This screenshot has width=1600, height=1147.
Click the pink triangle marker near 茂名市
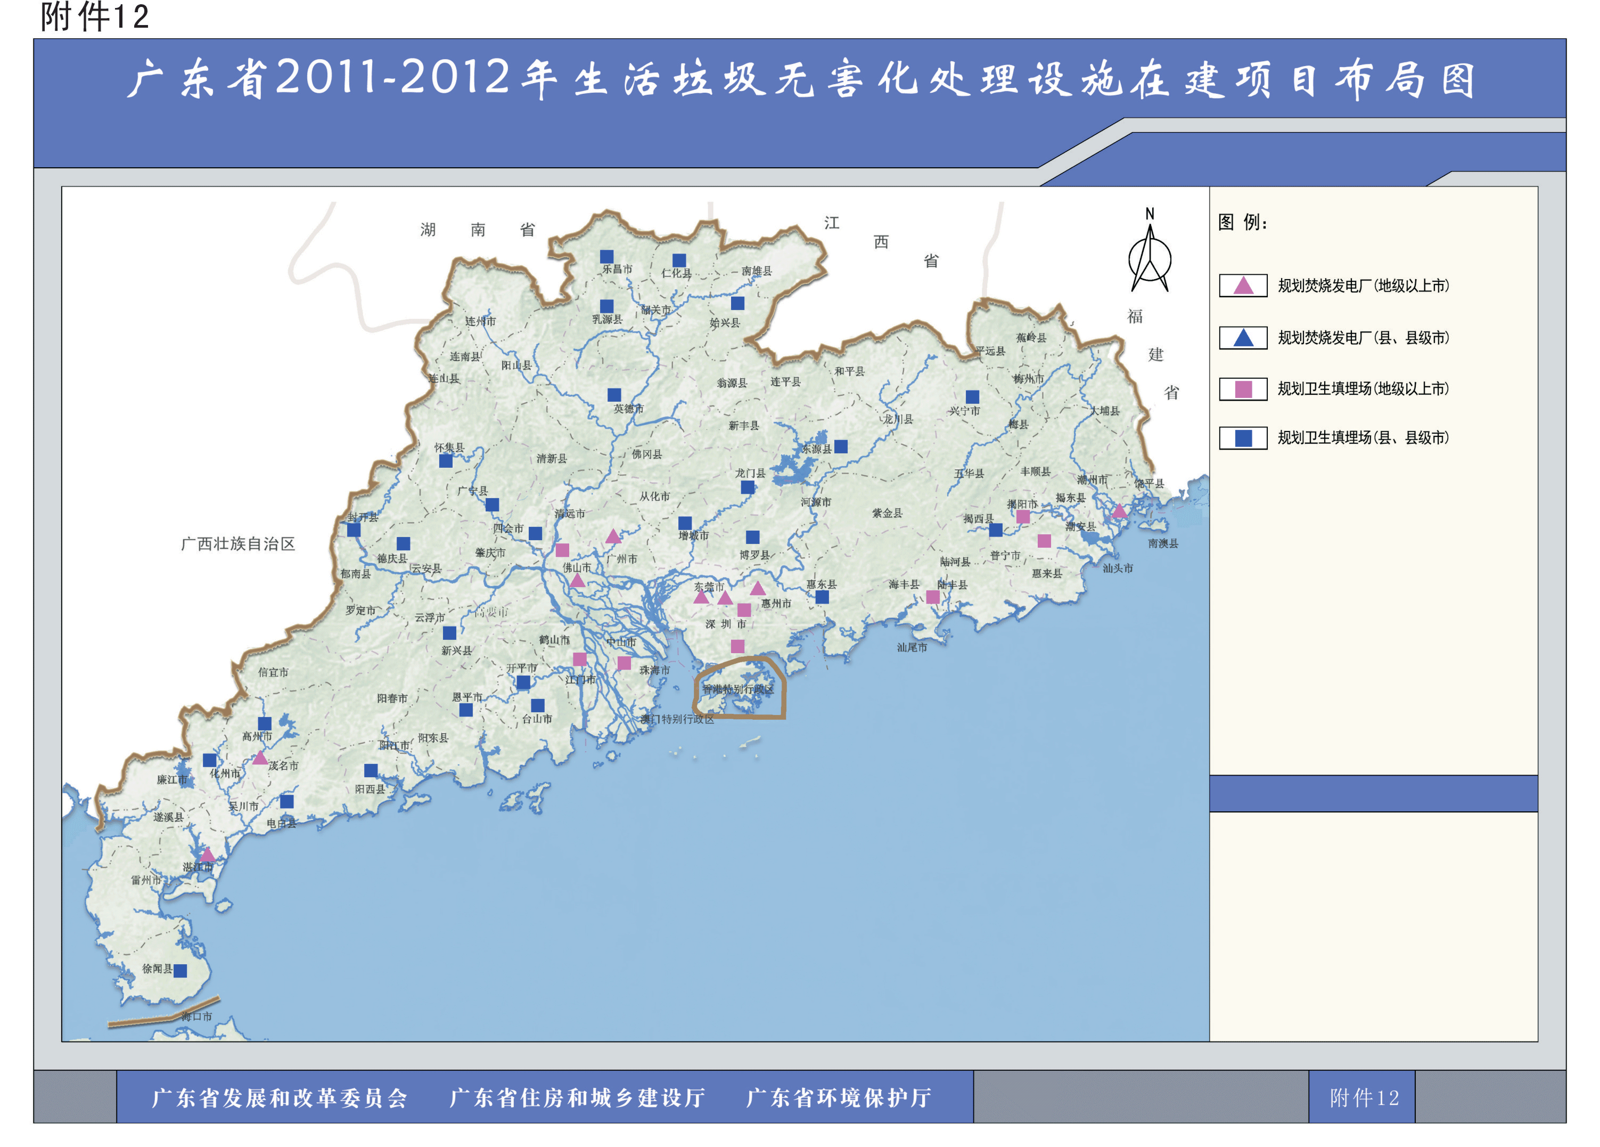pos(260,758)
